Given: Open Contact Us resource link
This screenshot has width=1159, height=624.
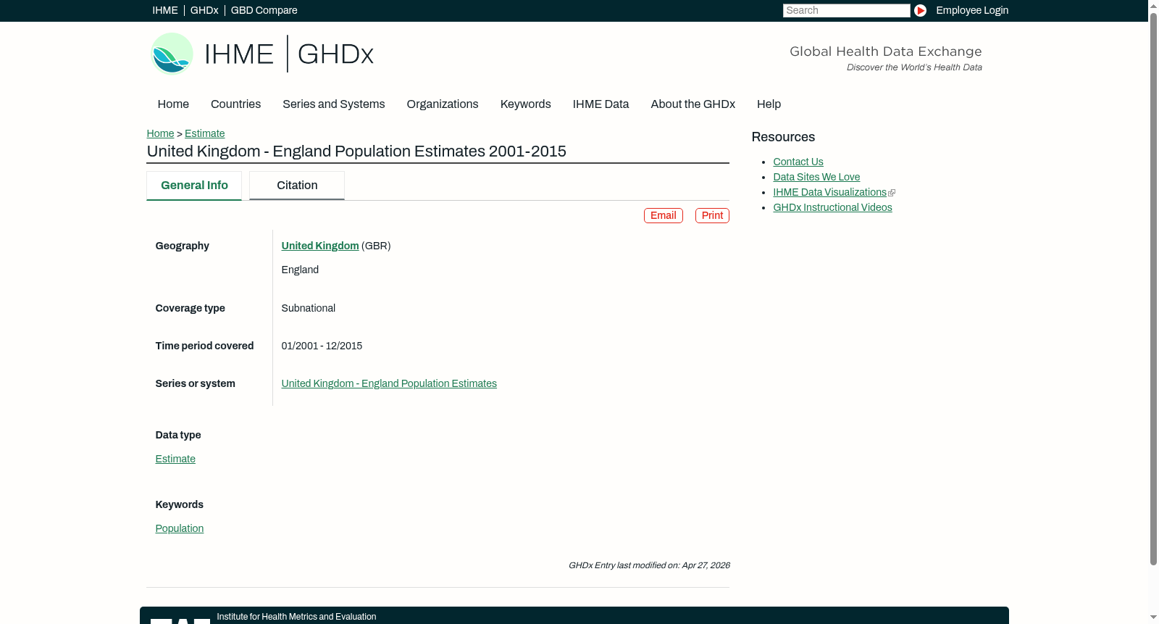Looking at the screenshot, I should point(798,162).
